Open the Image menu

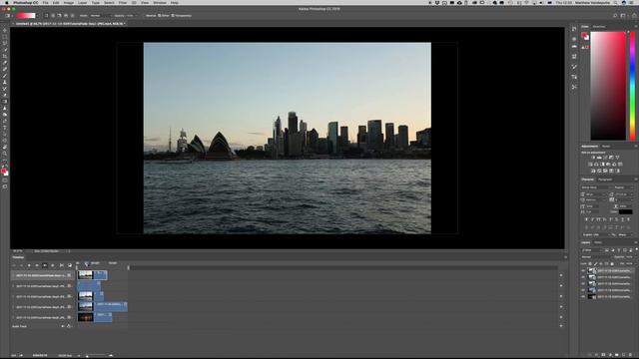pyautogui.click(x=69, y=2)
